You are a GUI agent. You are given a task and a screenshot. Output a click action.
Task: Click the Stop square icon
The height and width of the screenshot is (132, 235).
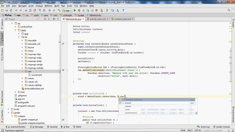[97, 10]
